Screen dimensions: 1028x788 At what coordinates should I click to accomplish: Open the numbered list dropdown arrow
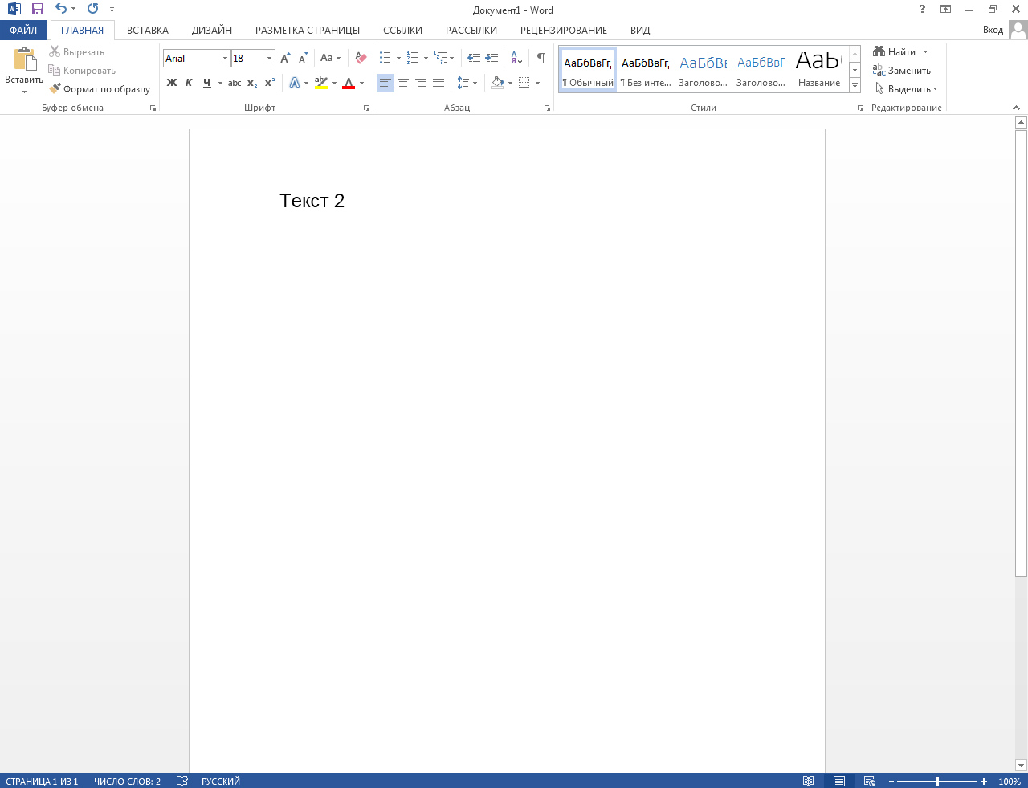(x=426, y=59)
